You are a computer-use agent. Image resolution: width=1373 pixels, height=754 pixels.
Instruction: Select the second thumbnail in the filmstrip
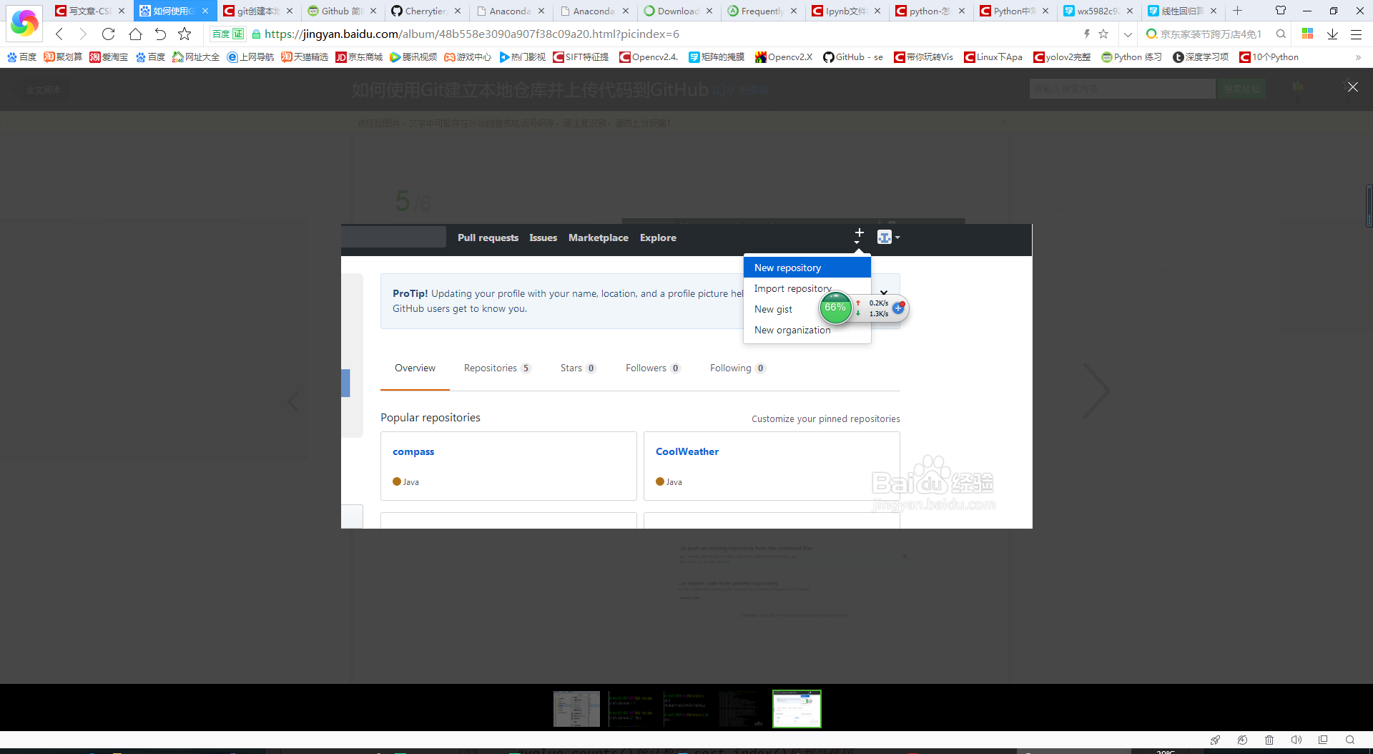pos(631,708)
